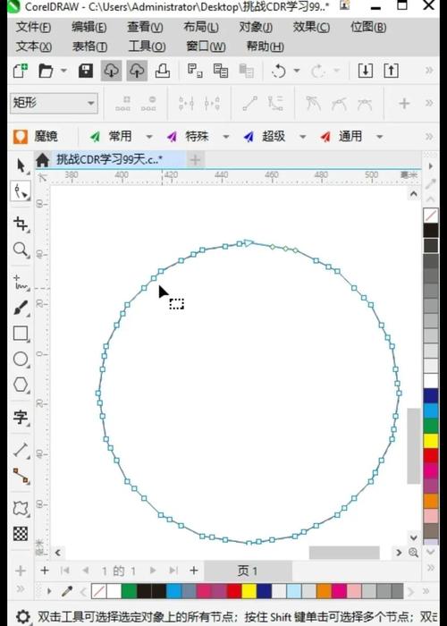This screenshot has height=626, width=447.
Task: Expand the undo history dropdown arrow
Action: pos(297,71)
